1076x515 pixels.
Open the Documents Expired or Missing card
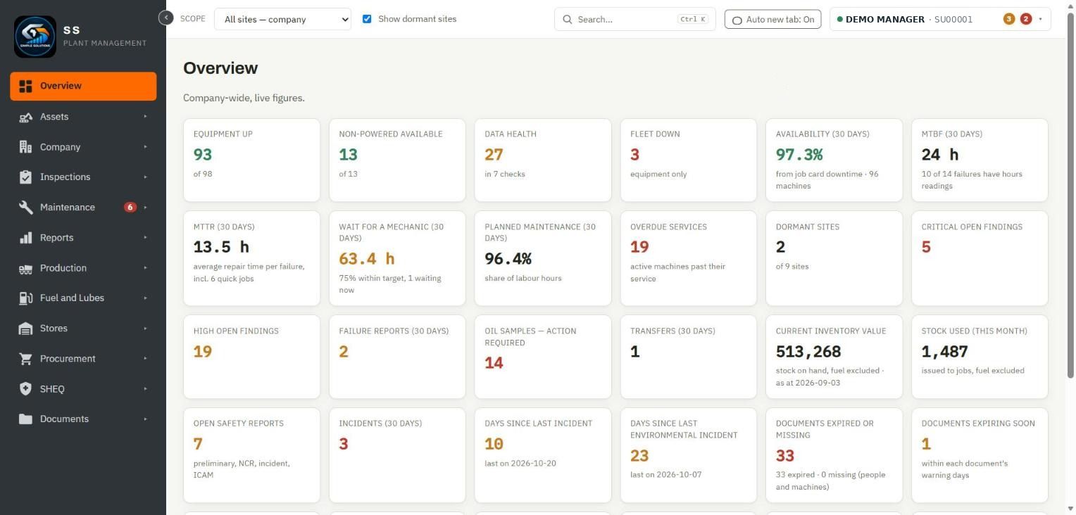point(834,455)
